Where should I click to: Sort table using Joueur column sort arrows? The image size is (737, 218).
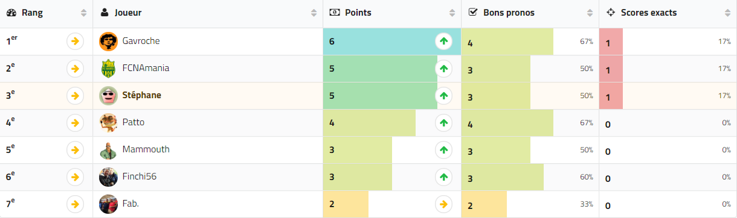tap(314, 13)
